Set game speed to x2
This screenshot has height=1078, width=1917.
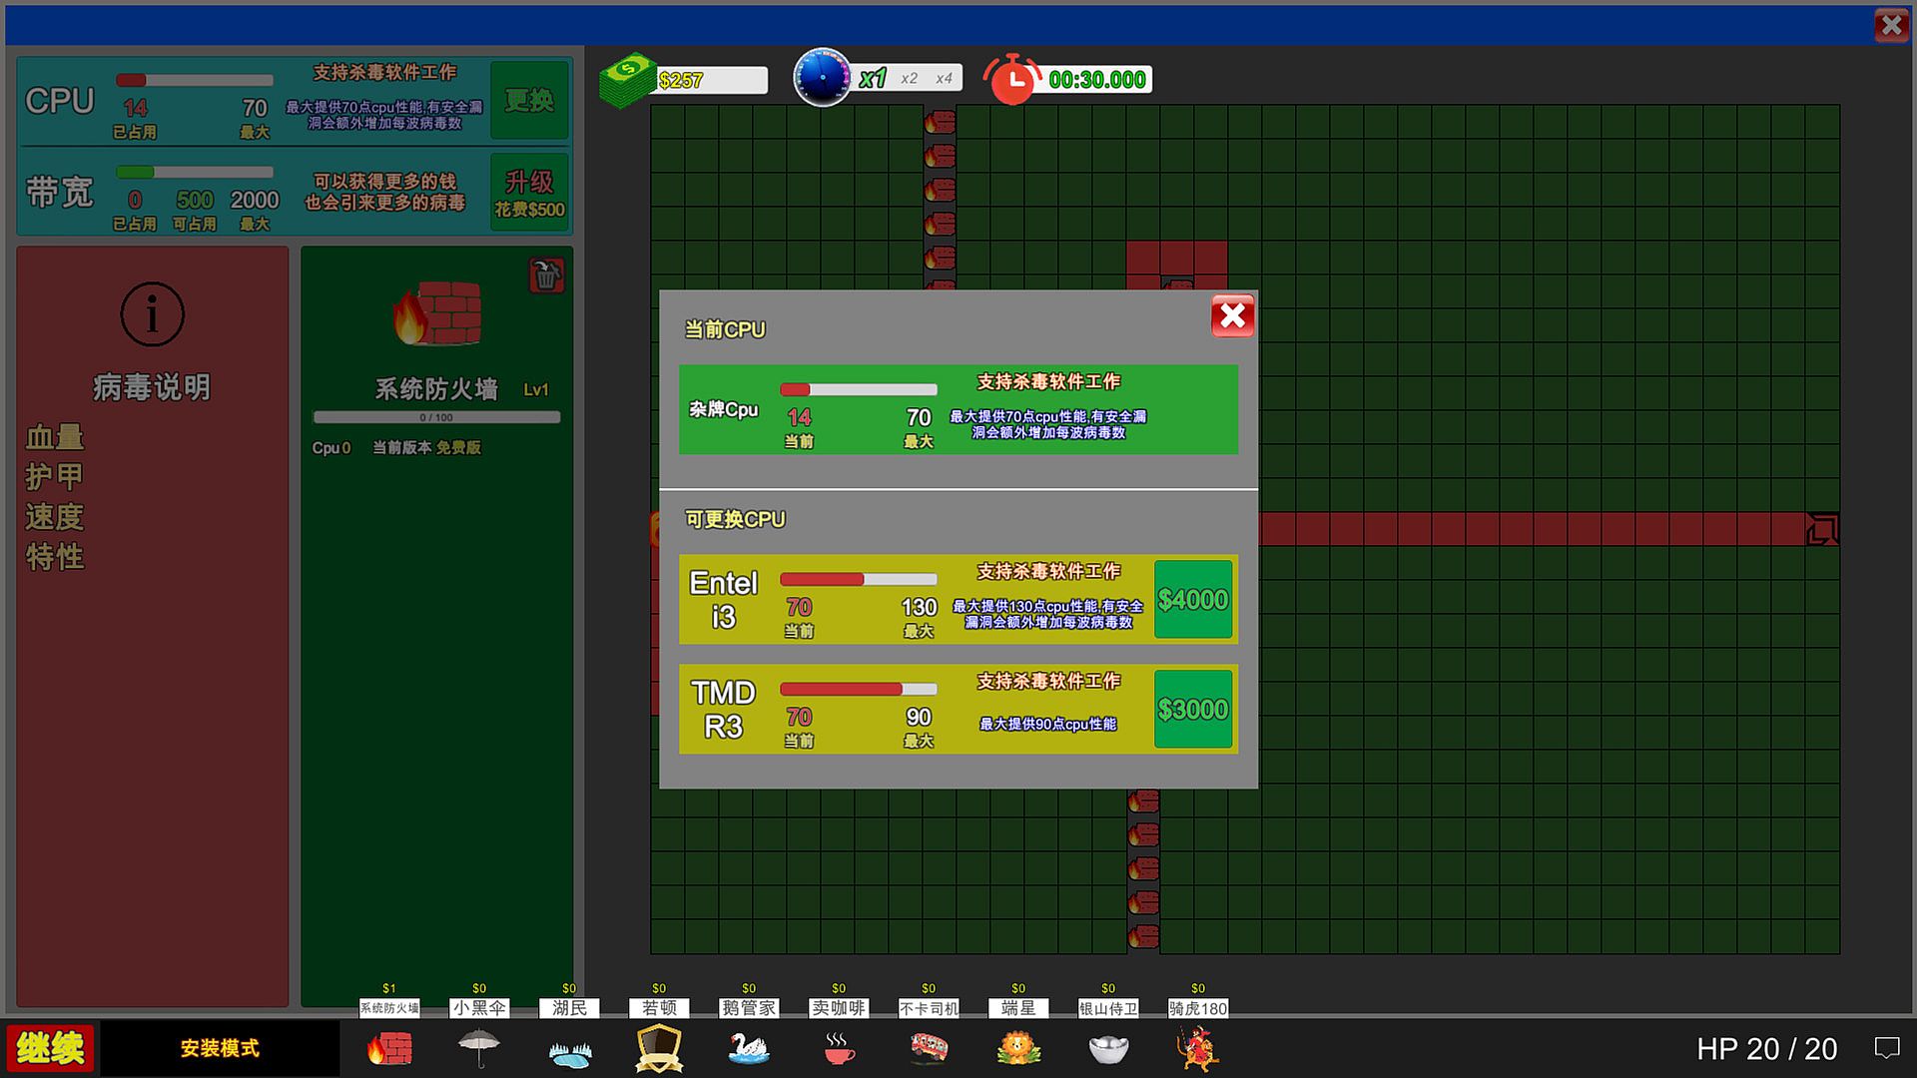click(x=909, y=79)
